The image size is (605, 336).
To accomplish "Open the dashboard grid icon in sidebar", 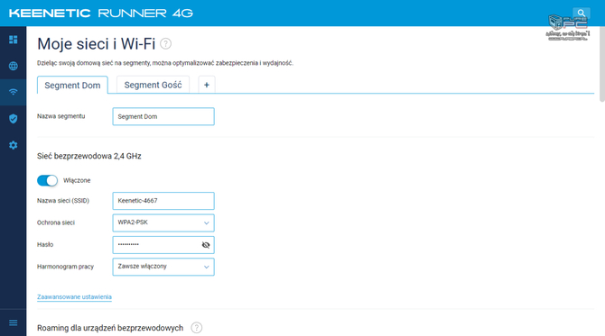I will 14,40.
